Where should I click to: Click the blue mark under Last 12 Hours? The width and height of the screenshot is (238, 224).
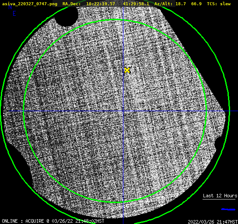[228, 210]
